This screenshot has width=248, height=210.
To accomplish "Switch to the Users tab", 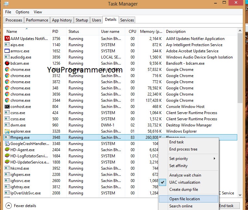I will pyautogui.click(x=97, y=20).
